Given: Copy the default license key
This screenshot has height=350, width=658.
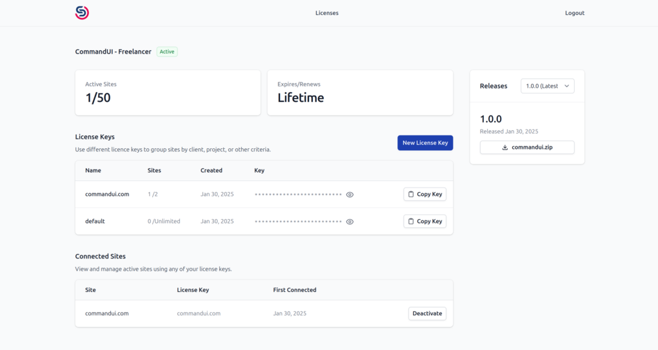Looking at the screenshot, I should pyautogui.click(x=424, y=221).
